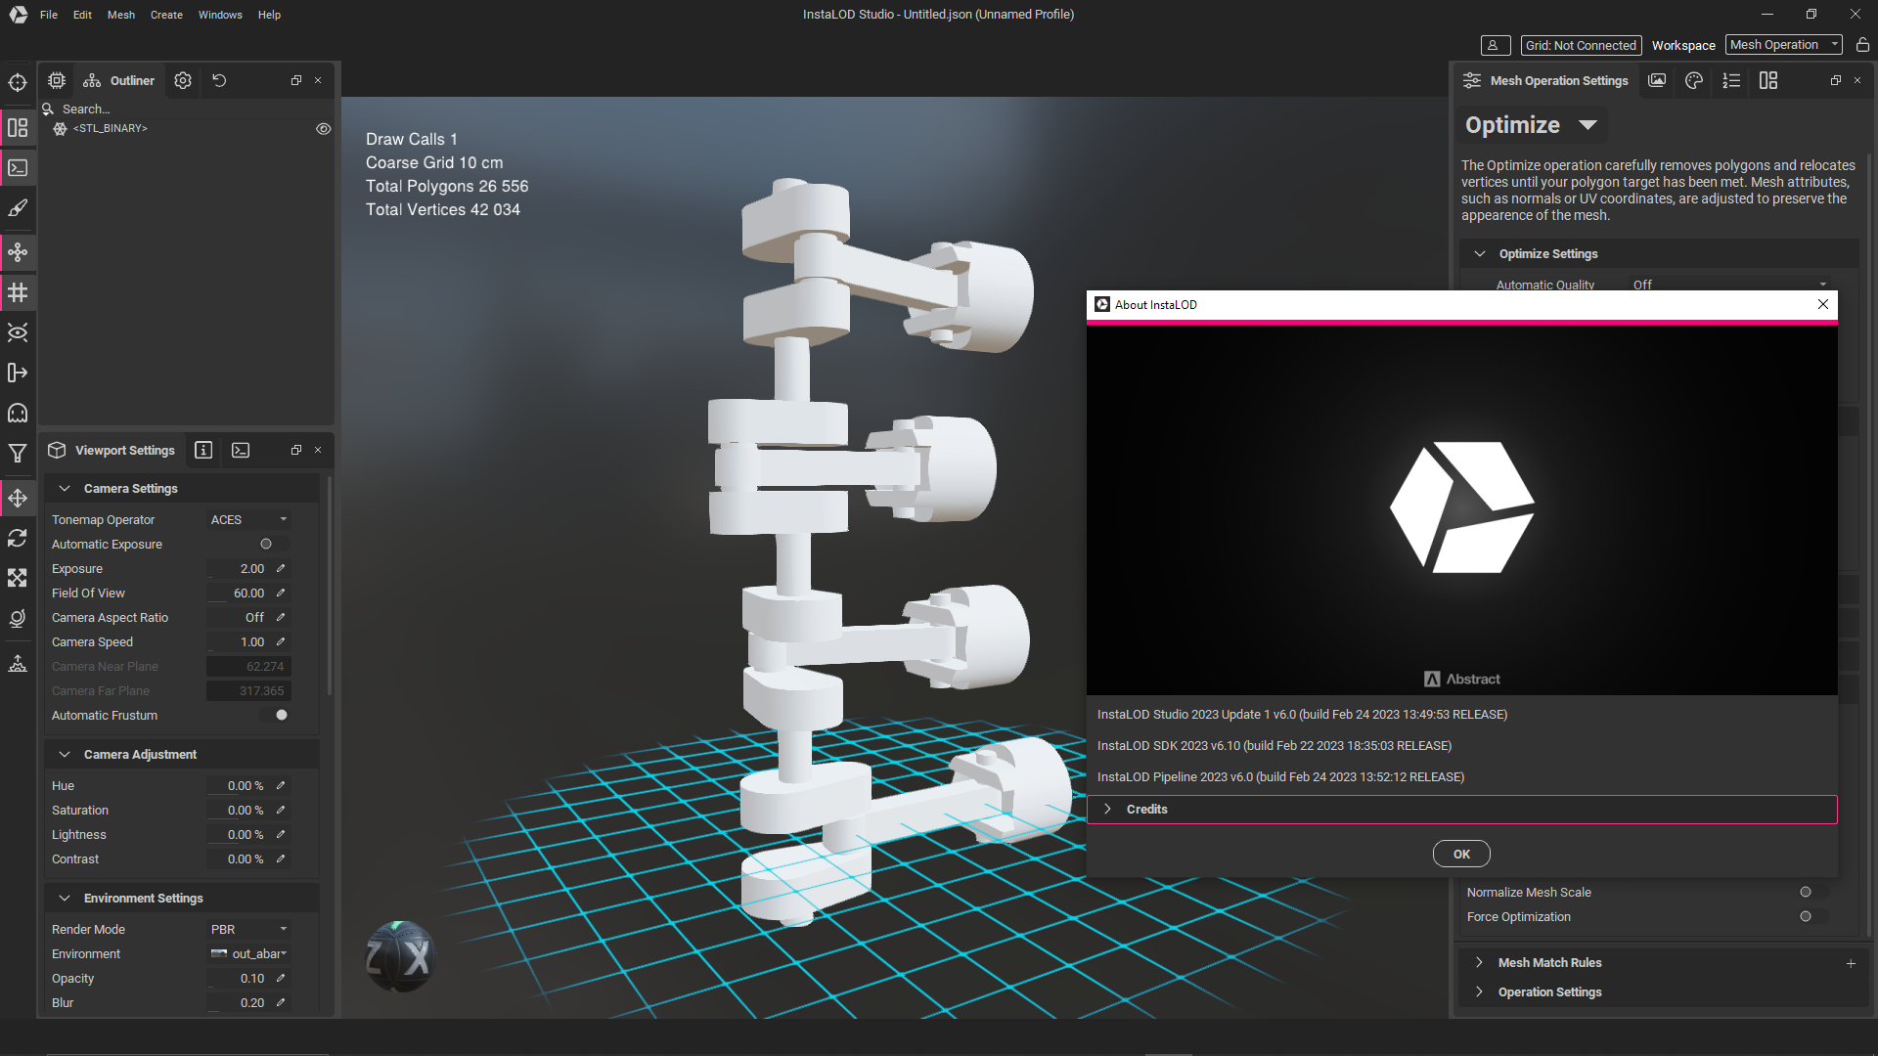Viewport: 1878px width, 1056px height.
Task: Open the Render Mode PBR dropdown
Action: point(248,929)
